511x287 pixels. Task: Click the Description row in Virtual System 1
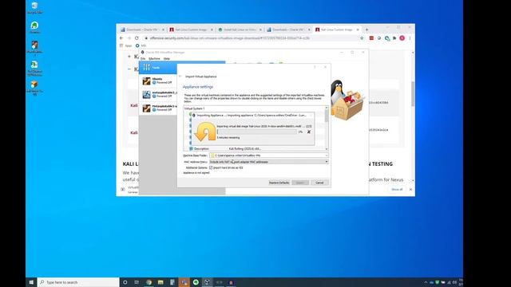point(255,149)
